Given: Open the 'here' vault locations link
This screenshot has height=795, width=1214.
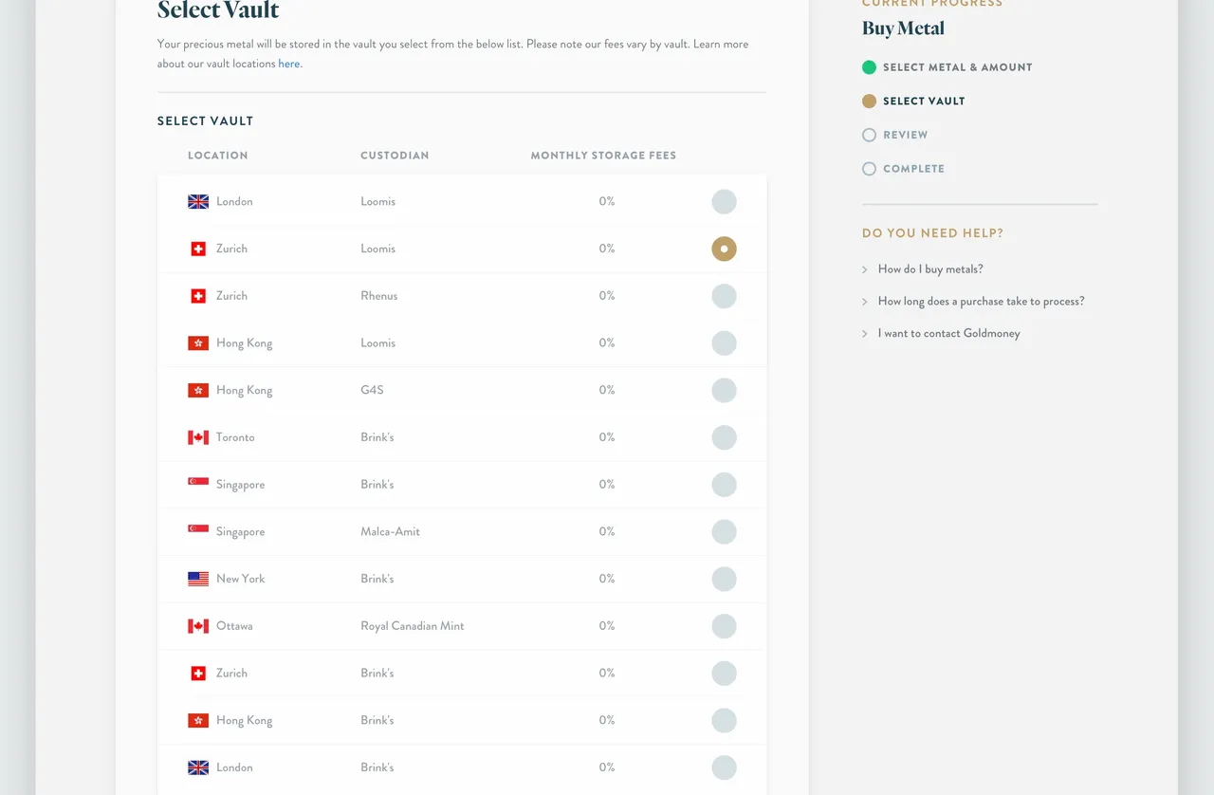Looking at the screenshot, I should coord(289,64).
